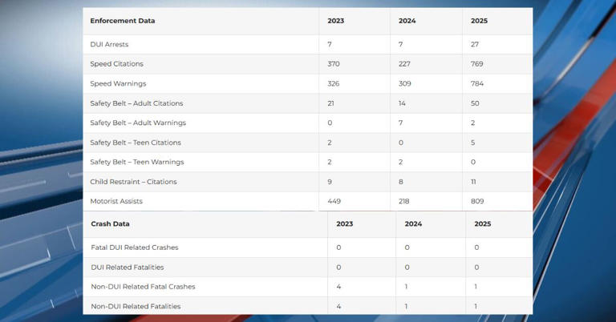616x322 pixels.
Task: Click Child Restraint – Citations row label
Action: (x=136, y=182)
